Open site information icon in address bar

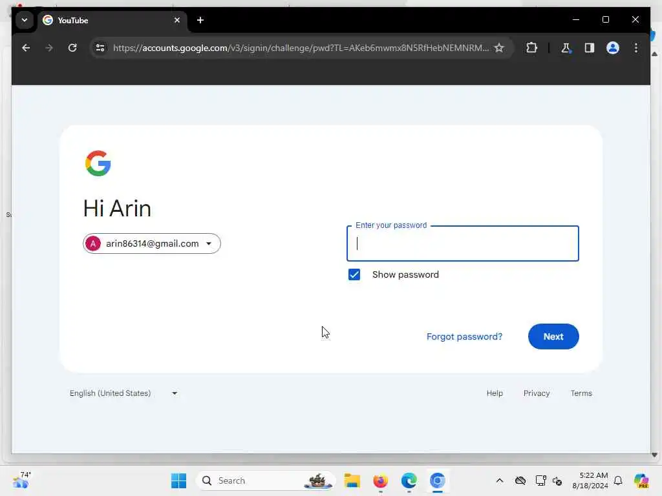[100, 48]
